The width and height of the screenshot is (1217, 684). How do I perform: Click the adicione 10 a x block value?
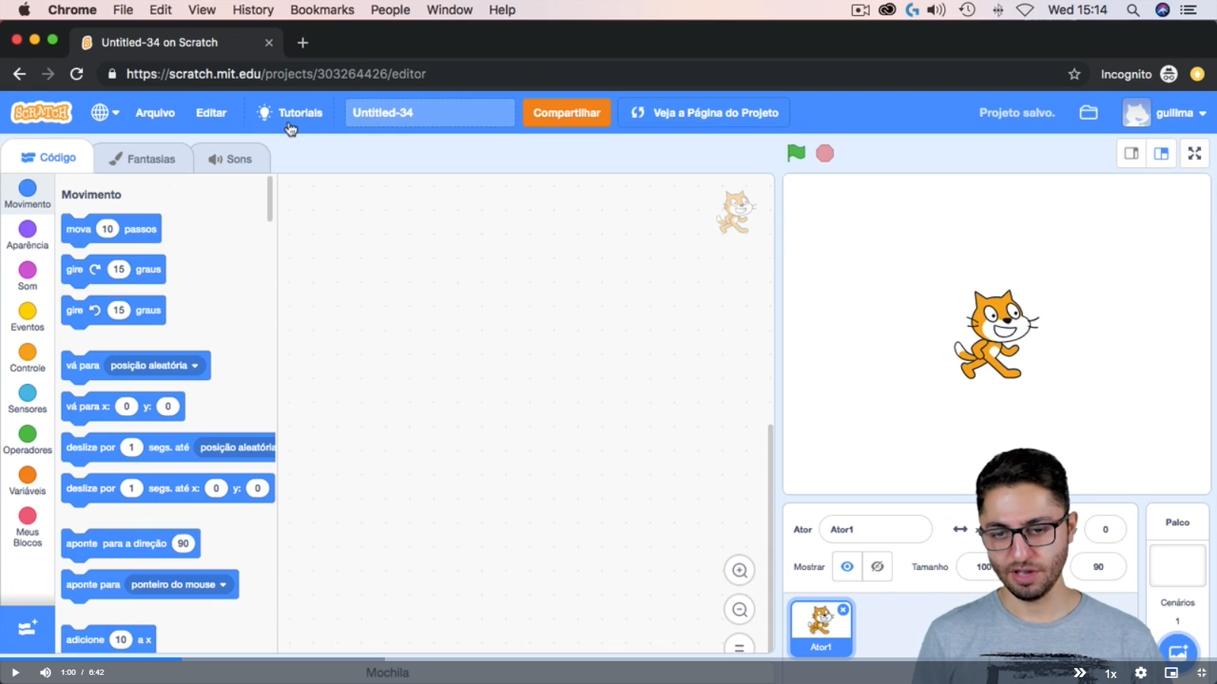(121, 640)
